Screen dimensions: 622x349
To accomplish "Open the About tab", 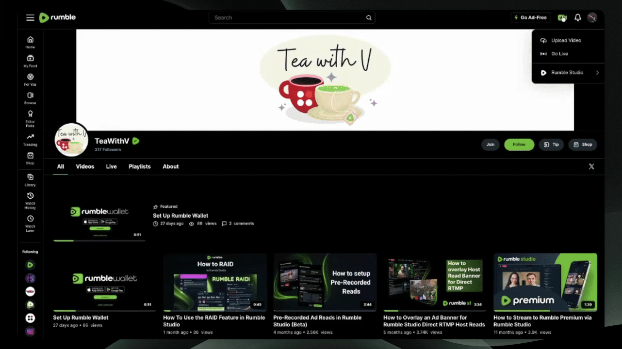I will tap(171, 167).
